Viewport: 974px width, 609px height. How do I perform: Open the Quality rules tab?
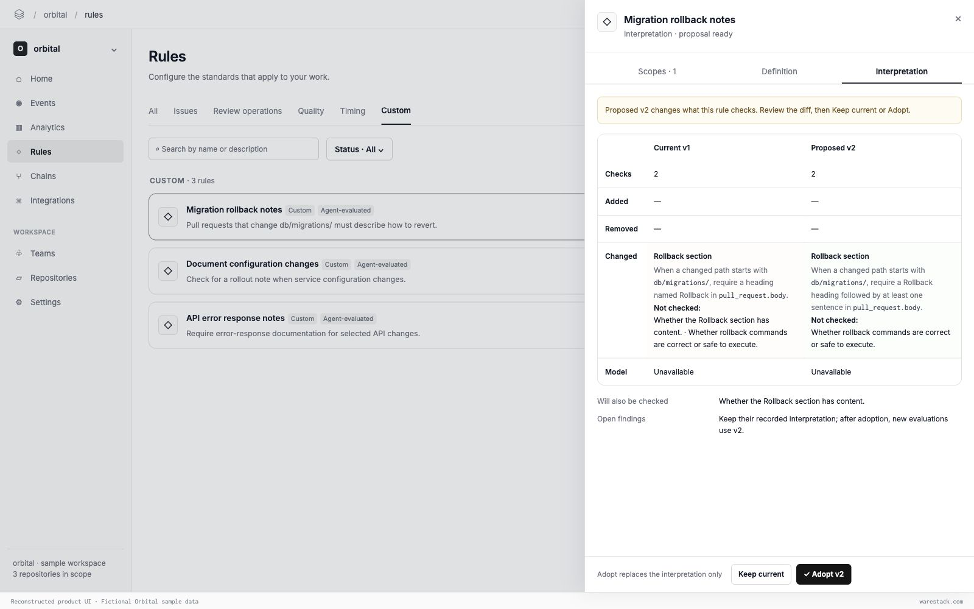point(311,111)
